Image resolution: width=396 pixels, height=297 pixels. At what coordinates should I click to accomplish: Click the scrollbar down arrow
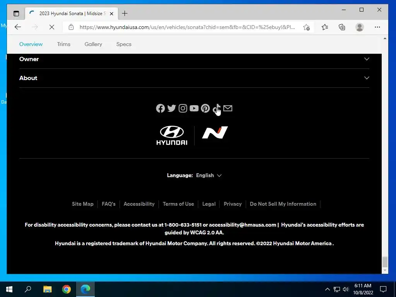tap(385, 270)
